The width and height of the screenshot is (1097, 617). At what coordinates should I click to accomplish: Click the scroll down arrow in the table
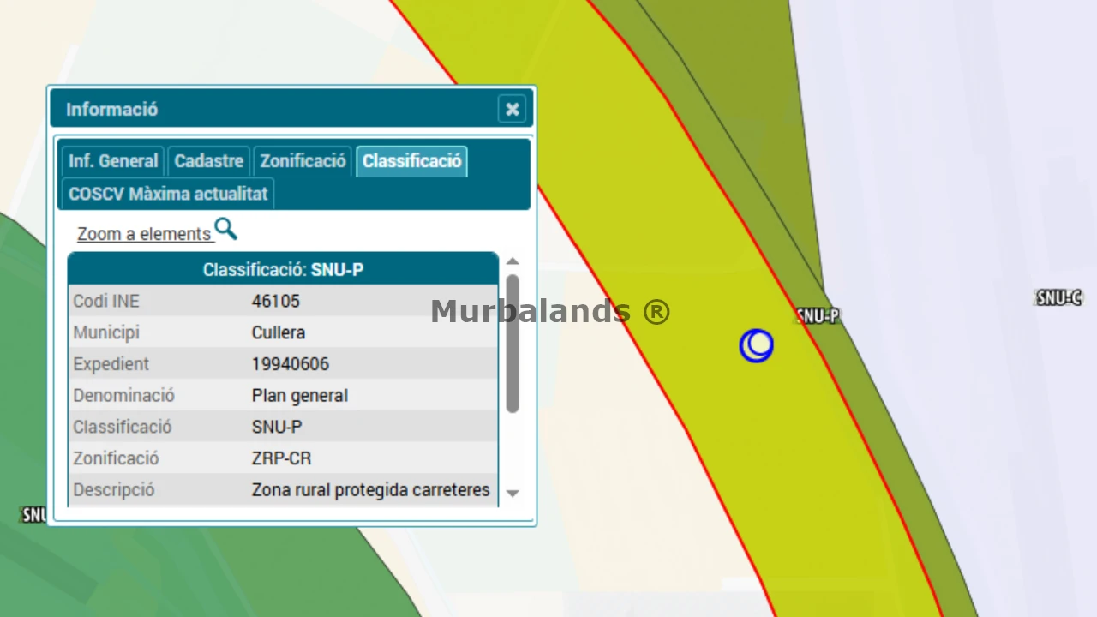point(513,493)
